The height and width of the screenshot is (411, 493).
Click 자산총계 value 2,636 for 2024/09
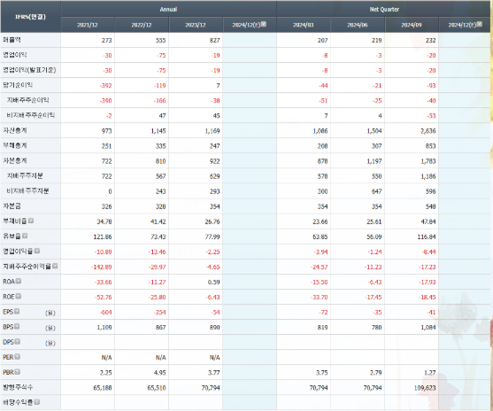[x=428, y=131]
